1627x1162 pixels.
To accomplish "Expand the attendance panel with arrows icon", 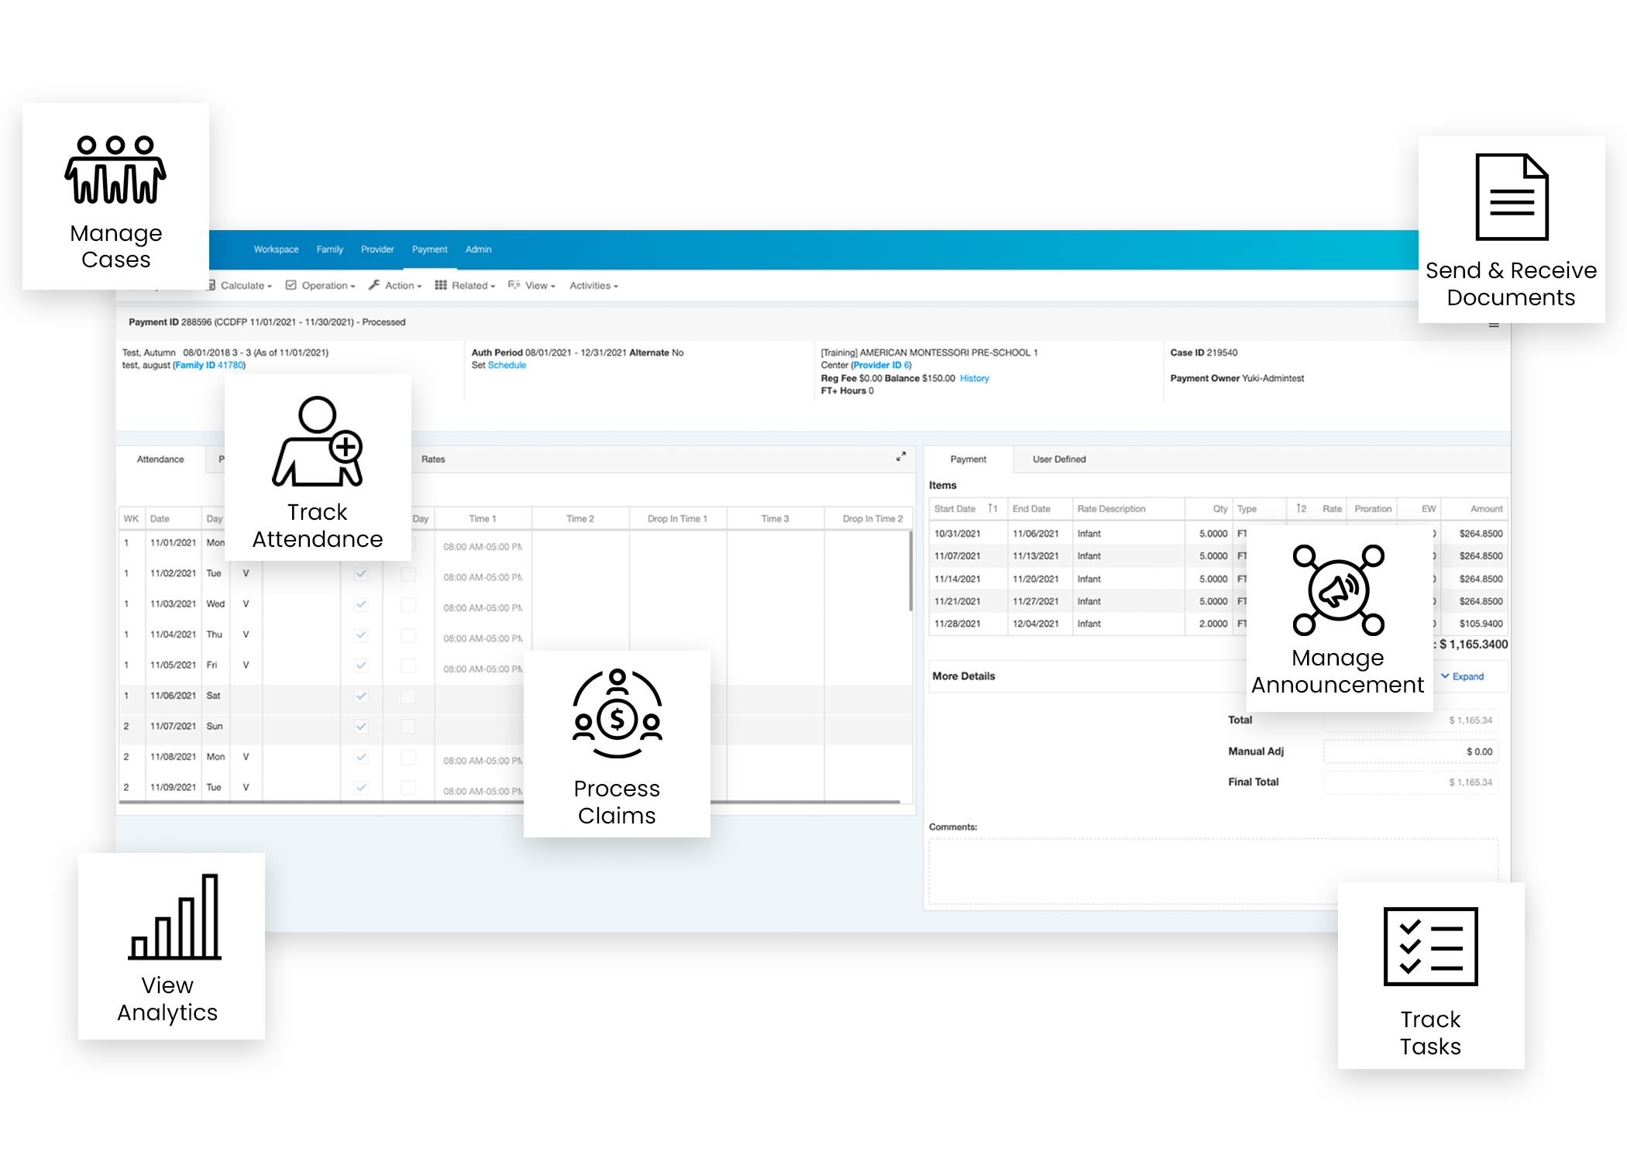I will (900, 457).
